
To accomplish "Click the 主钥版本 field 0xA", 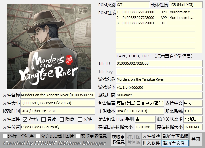I will (x=140, y=111).
